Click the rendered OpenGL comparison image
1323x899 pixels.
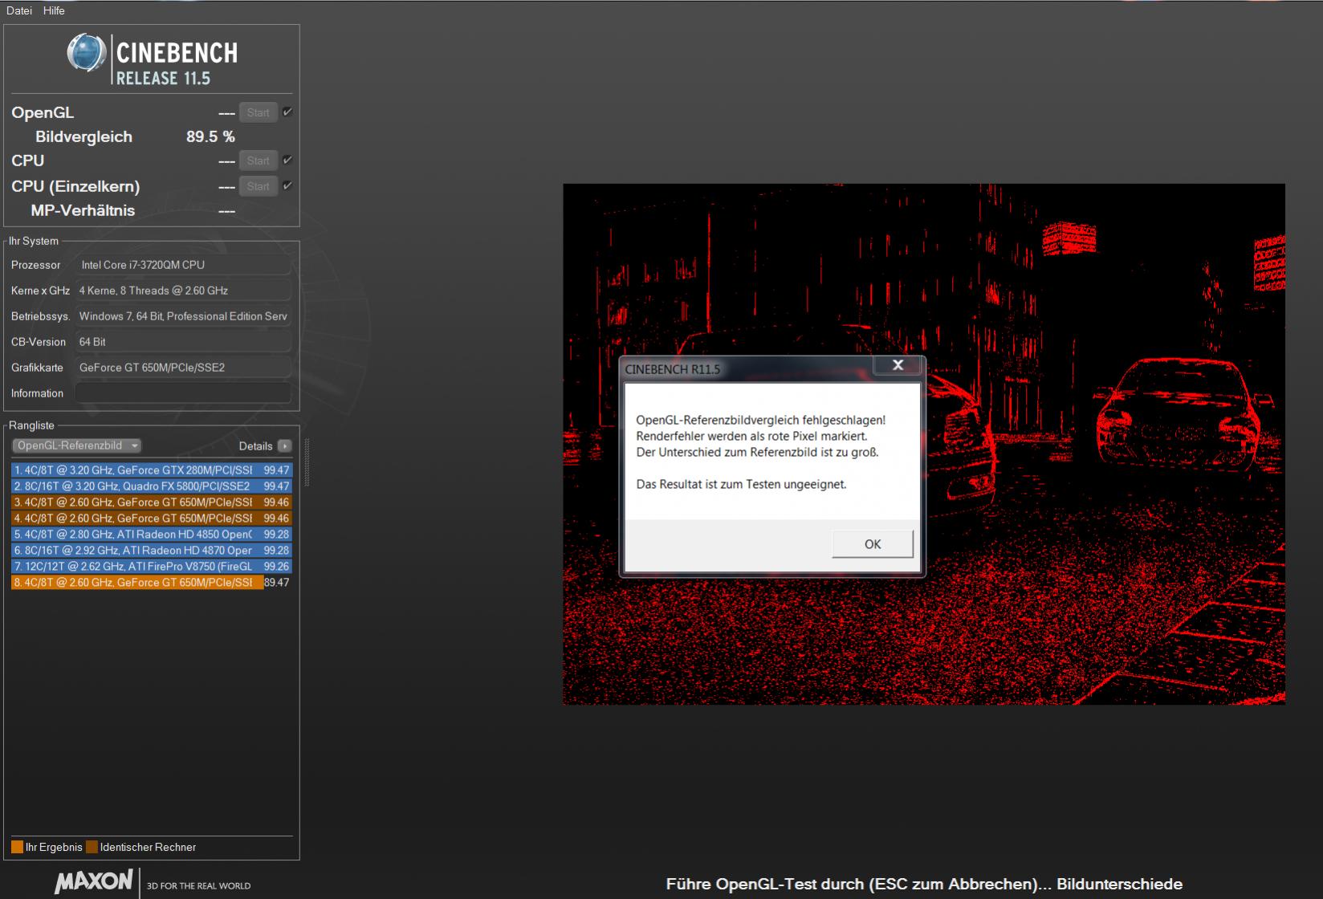923,444
